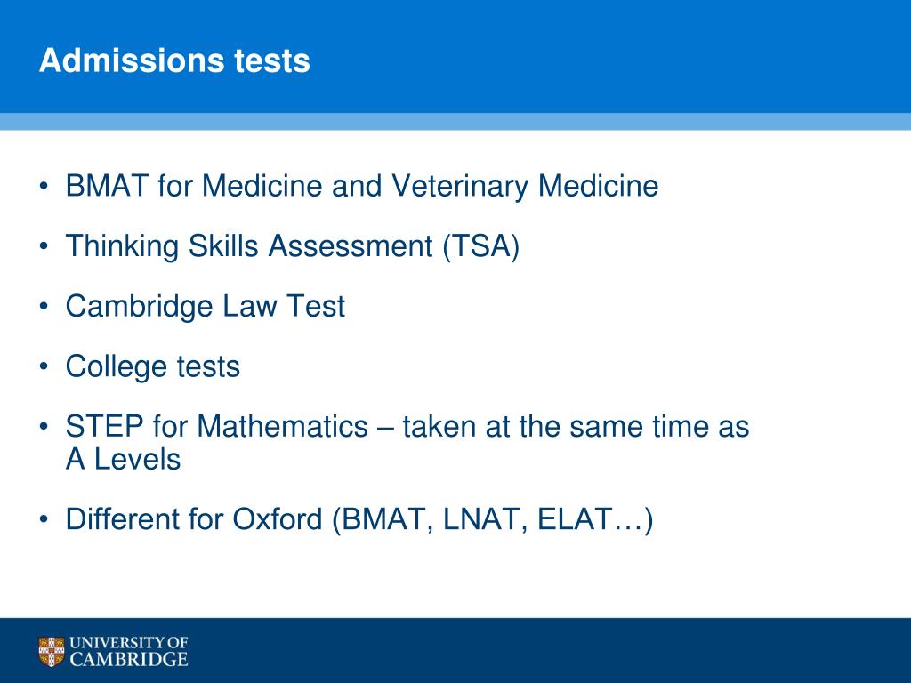The height and width of the screenshot is (683, 911).
Task: Click the Thinking Skills Assessment (TSA) line
Action: click(292, 246)
